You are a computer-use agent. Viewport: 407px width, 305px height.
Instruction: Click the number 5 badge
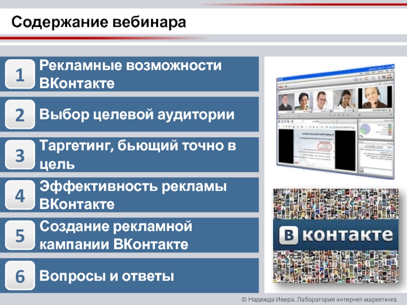pos(20,235)
